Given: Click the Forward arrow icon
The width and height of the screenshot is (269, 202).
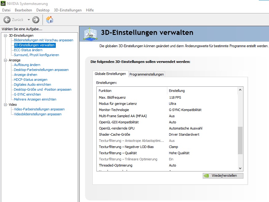Looking at the screenshot, I should click(x=36, y=20).
